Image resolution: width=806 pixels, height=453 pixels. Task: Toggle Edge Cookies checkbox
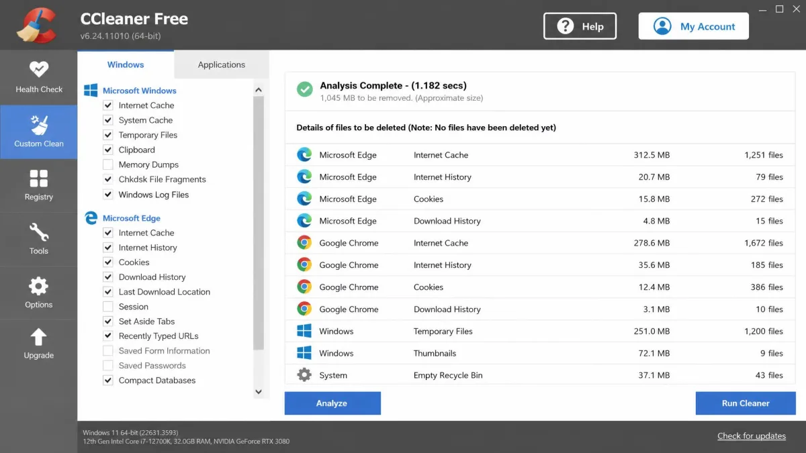pyautogui.click(x=107, y=262)
